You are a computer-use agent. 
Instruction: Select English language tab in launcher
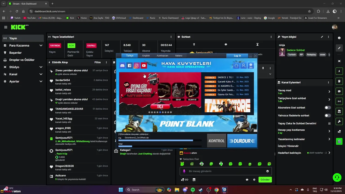tap(146, 56)
